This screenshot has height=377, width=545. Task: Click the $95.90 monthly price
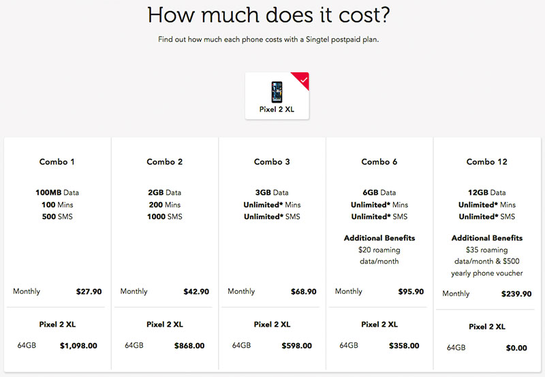pos(411,292)
